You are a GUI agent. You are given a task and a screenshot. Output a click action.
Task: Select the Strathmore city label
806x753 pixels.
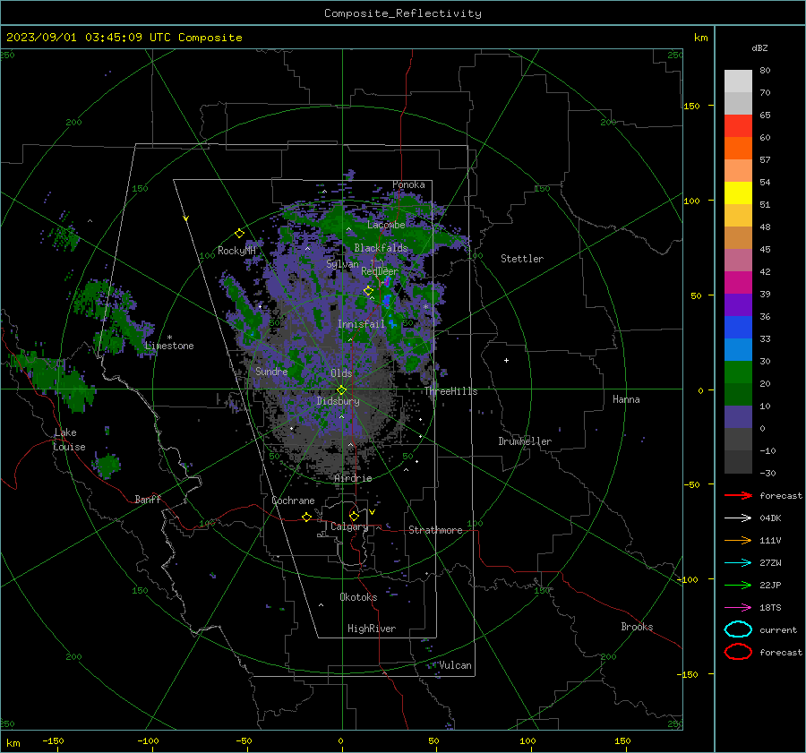pyautogui.click(x=435, y=530)
